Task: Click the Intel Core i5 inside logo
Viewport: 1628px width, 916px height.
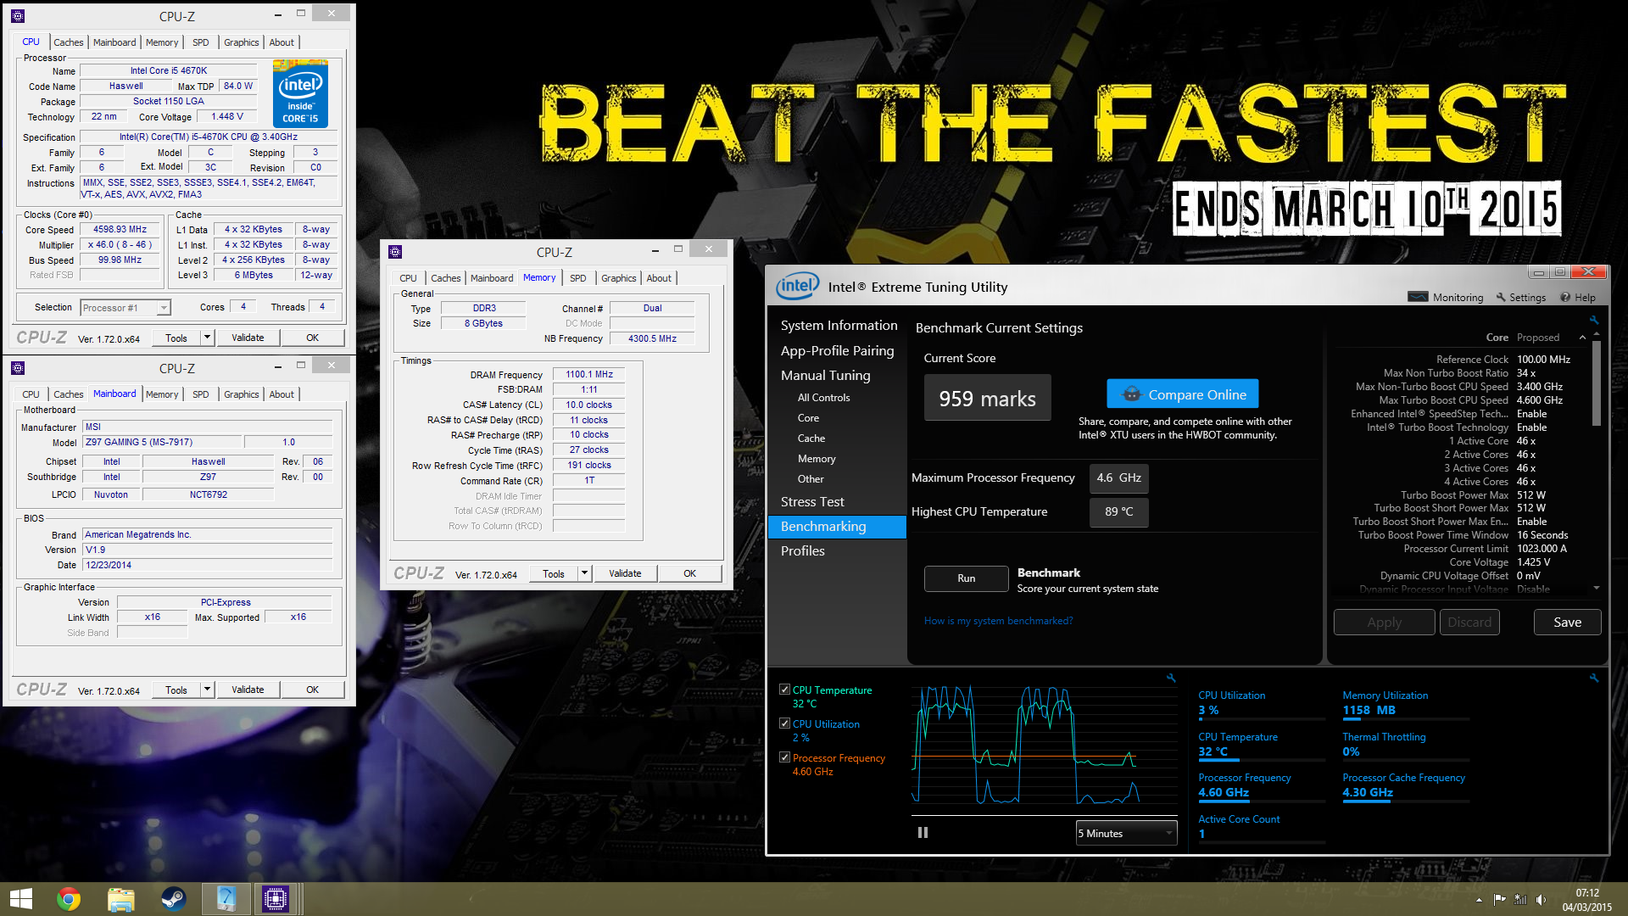Action: point(301,94)
